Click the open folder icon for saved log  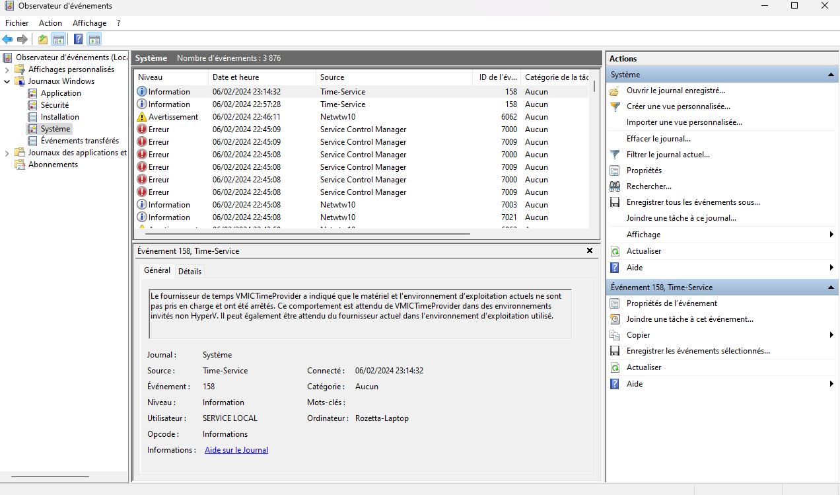click(615, 91)
